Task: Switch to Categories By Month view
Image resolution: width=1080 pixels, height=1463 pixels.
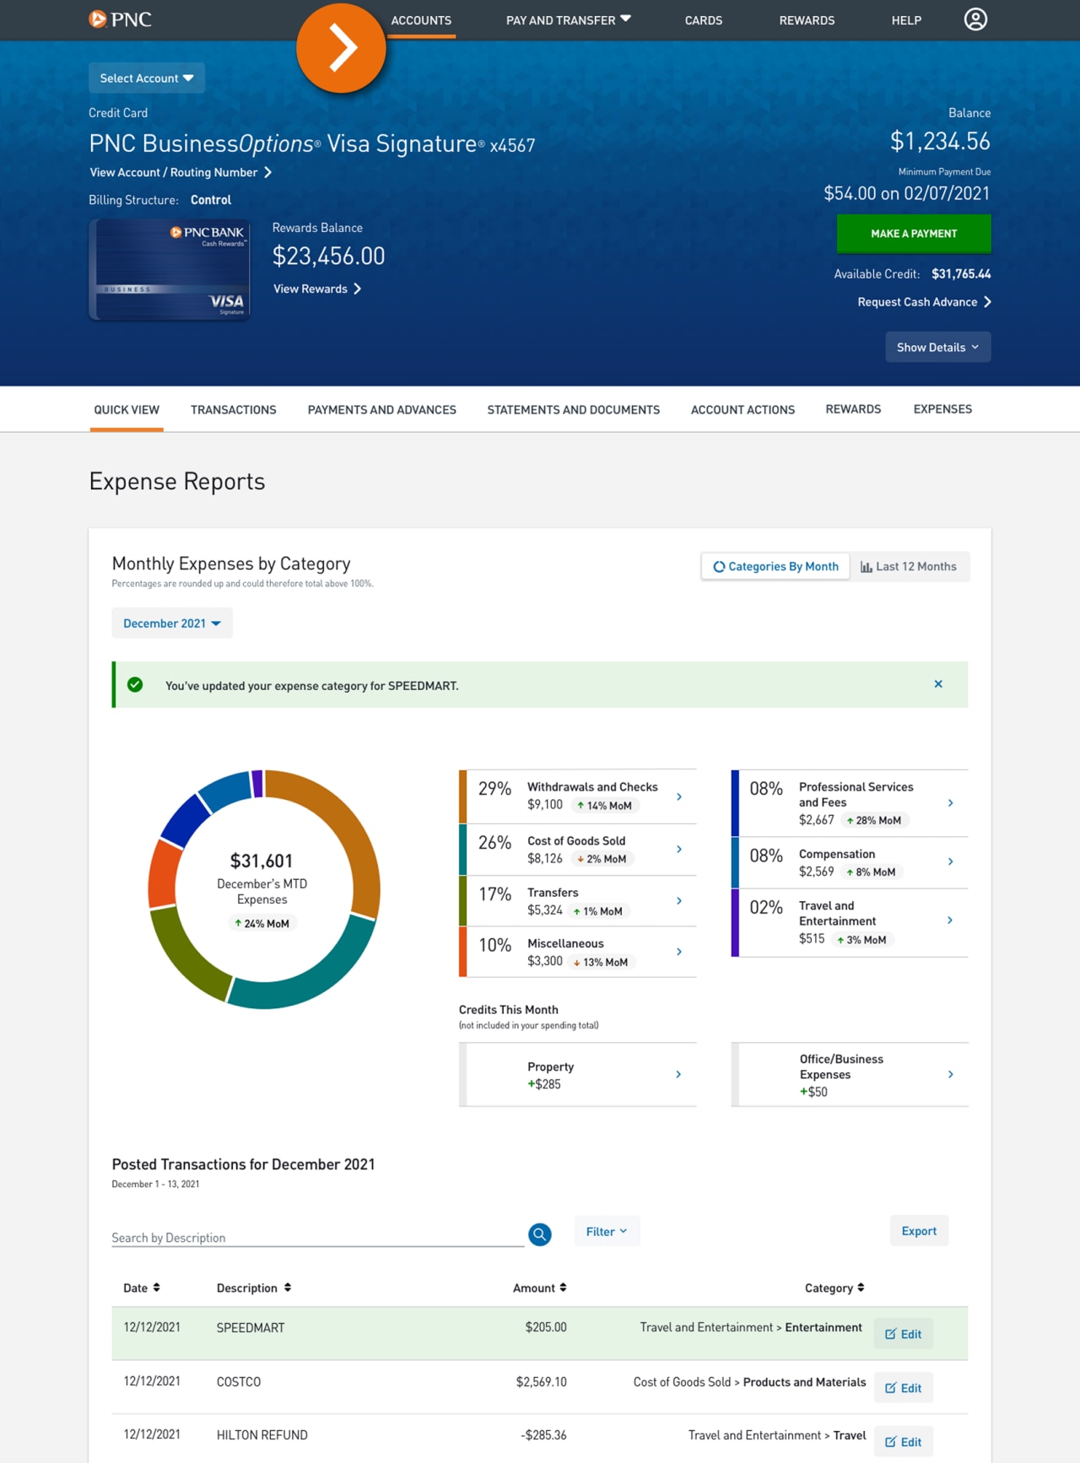Action: [775, 566]
